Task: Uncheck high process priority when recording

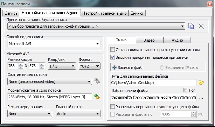Action: pyautogui.click(x=112, y=57)
